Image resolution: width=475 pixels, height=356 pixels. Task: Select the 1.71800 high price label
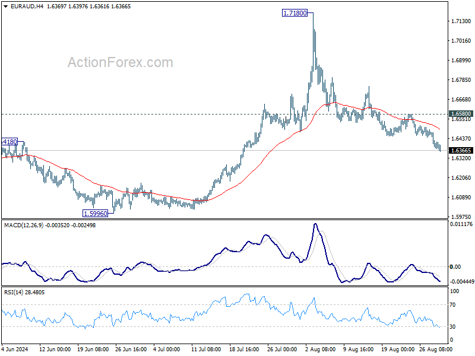pyautogui.click(x=294, y=13)
